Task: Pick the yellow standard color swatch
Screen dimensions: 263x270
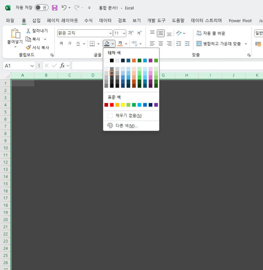Action: click(x=123, y=105)
